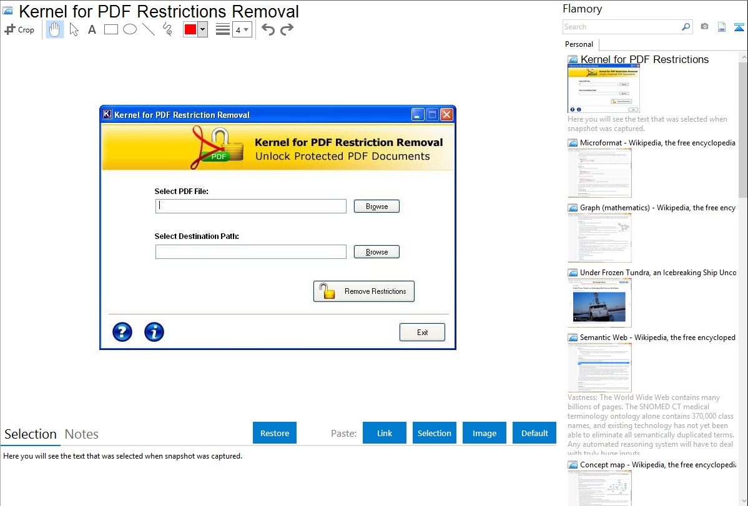Click the PDF padlock logo in banner
748x506 pixels.
[217, 147]
